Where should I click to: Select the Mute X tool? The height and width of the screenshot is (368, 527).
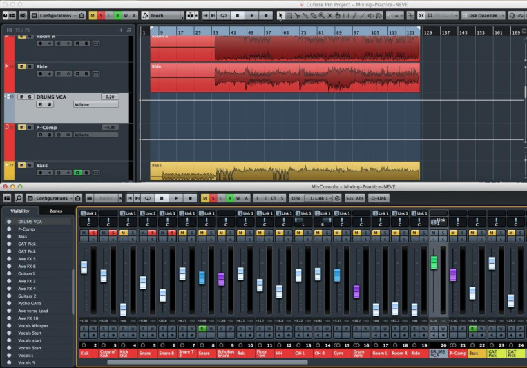pyautogui.click(x=329, y=15)
